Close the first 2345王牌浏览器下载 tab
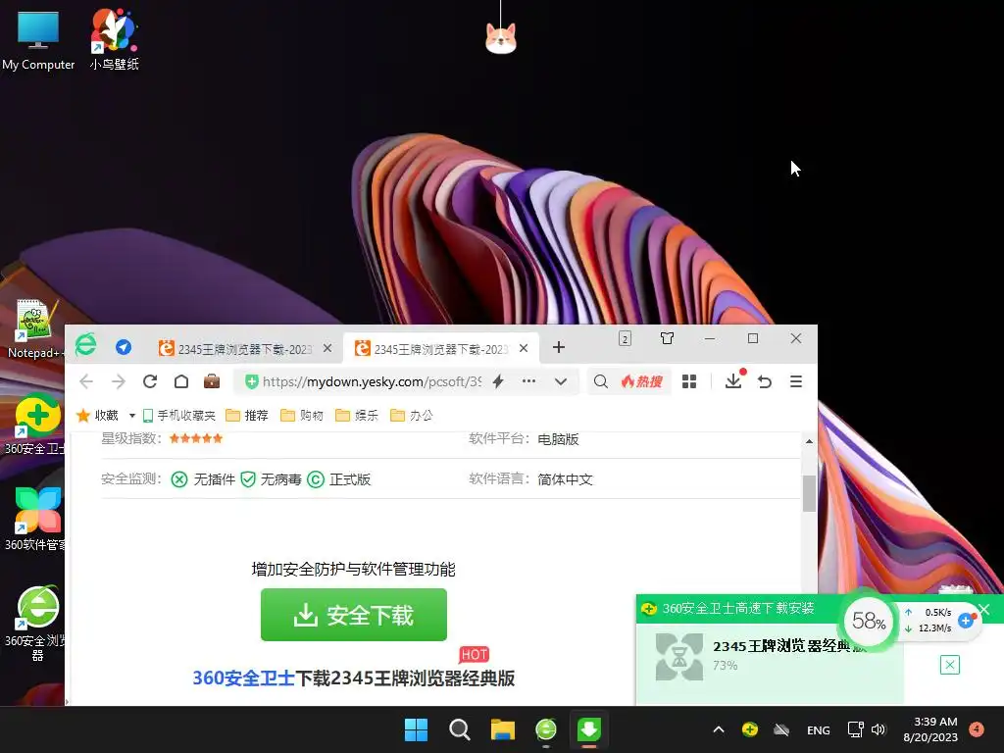1004x753 pixels. click(327, 348)
